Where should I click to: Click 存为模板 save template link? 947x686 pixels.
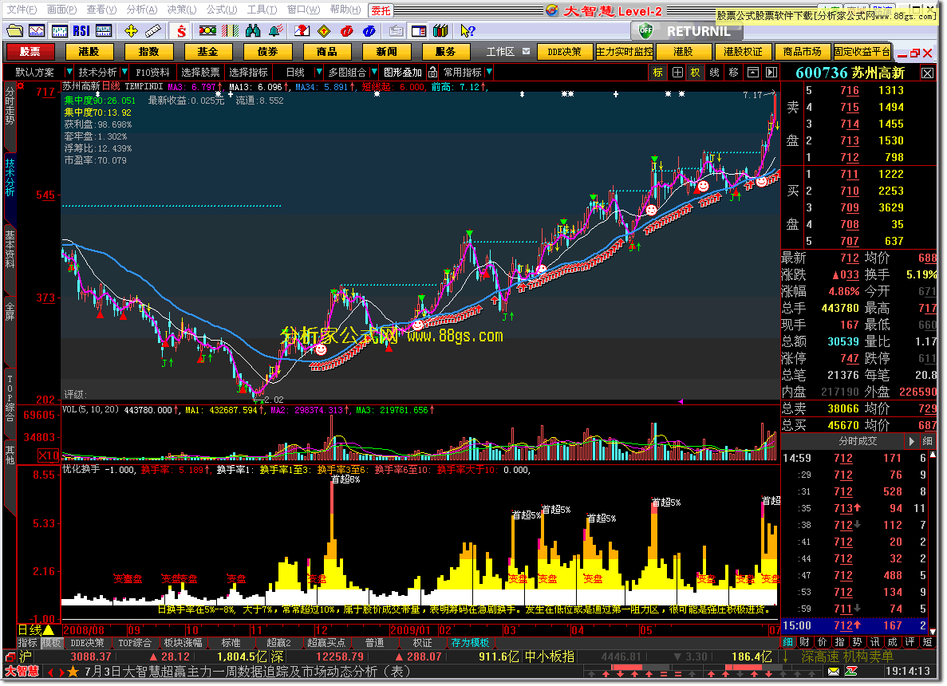click(x=470, y=642)
